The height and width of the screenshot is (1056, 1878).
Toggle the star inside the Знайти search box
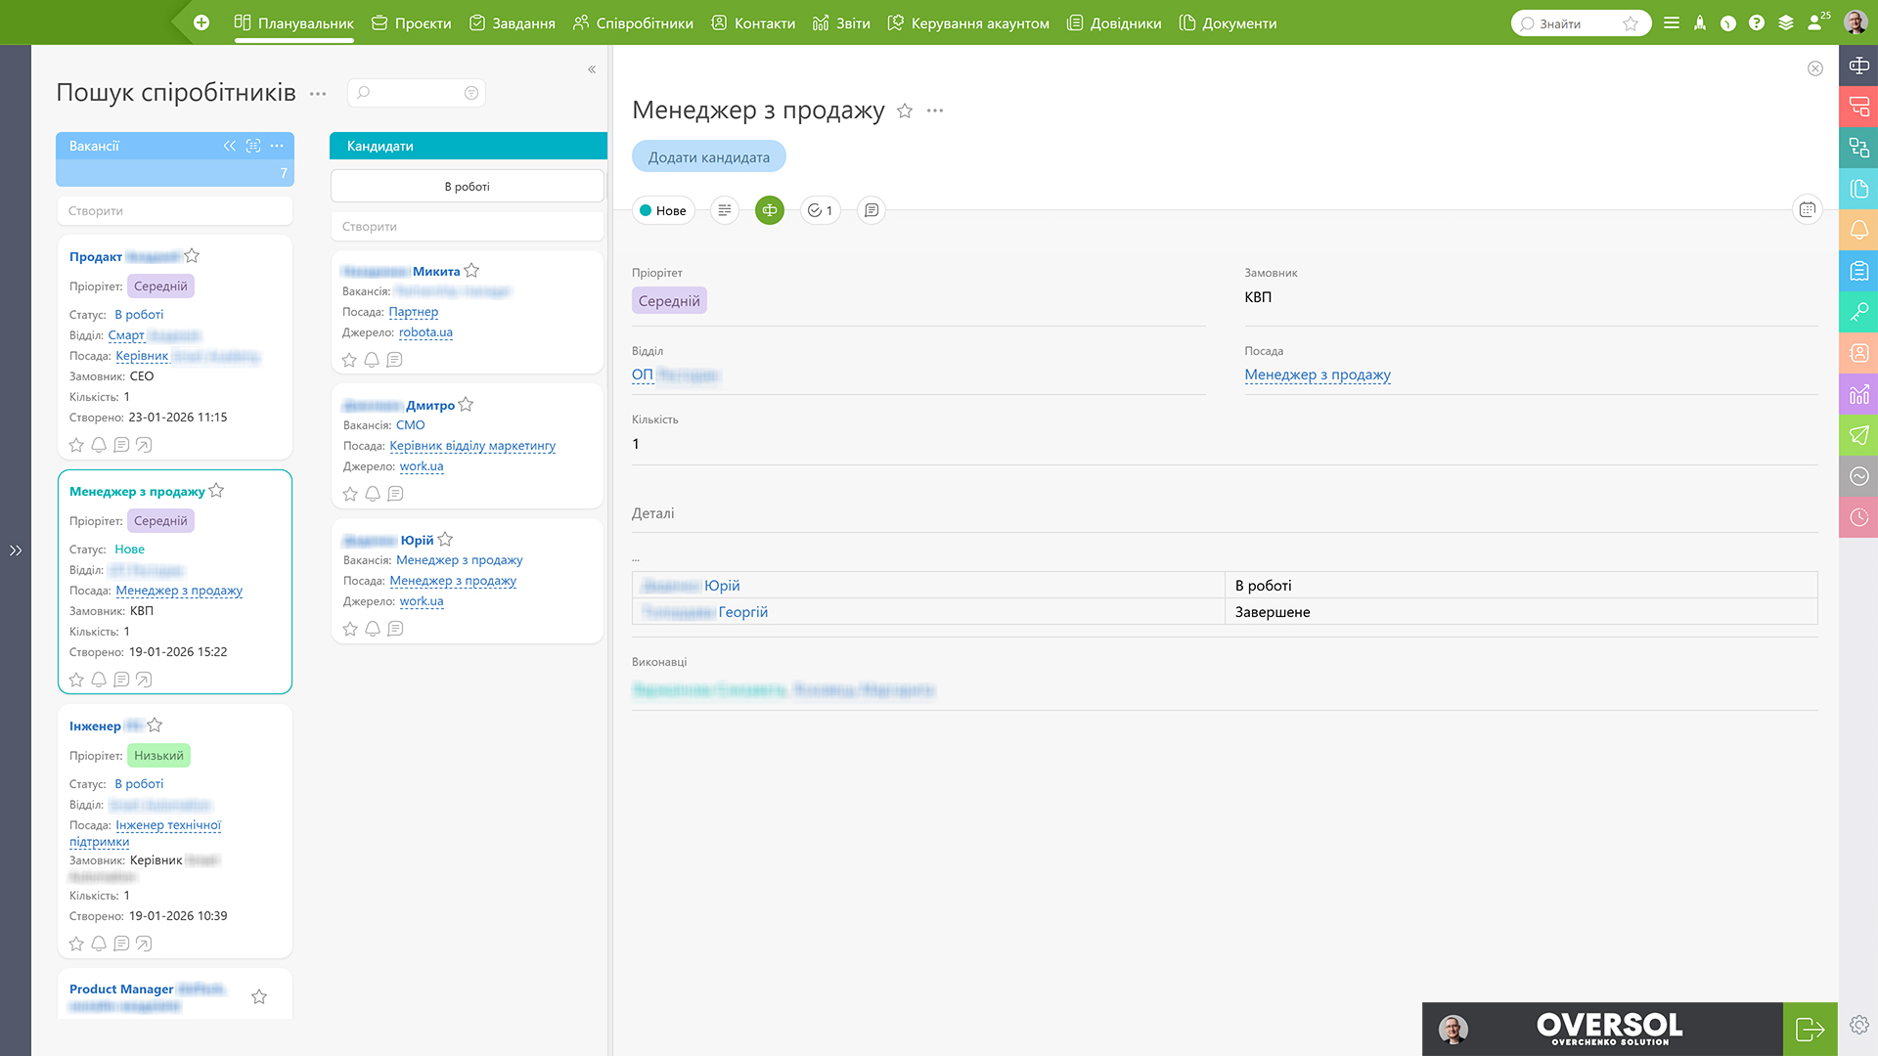coord(1631,23)
